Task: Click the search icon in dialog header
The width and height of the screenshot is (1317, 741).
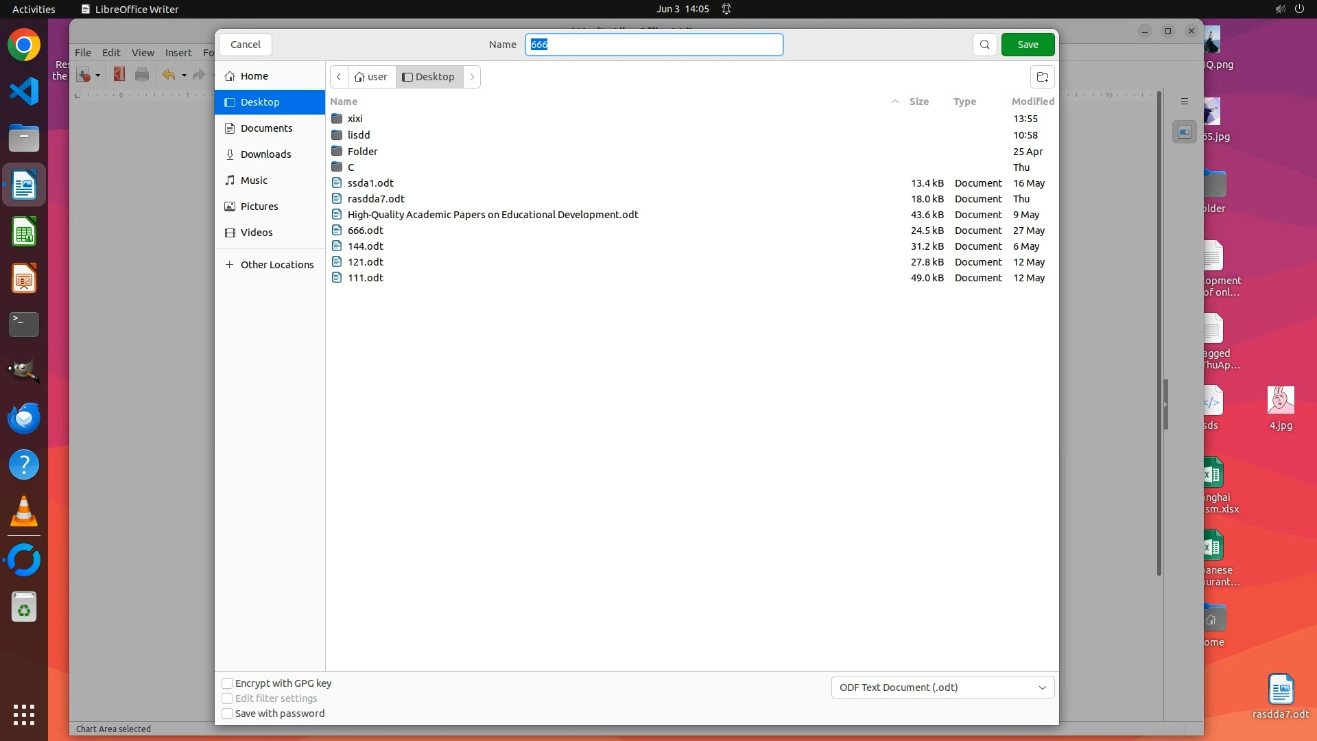Action: pyautogui.click(x=984, y=45)
